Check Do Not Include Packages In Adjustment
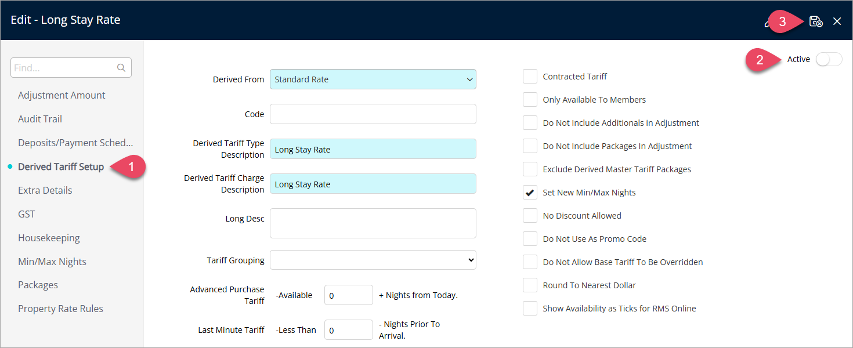Viewport: 853px width, 348px height. [x=530, y=146]
